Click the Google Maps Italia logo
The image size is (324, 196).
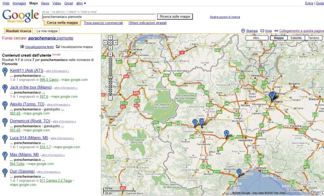pos(21,16)
